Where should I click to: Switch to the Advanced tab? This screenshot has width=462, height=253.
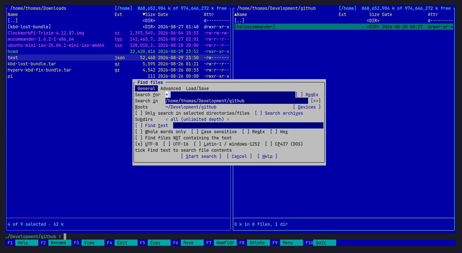coord(171,89)
